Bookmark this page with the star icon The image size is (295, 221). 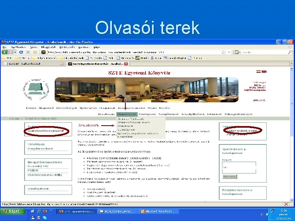click(224, 52)
